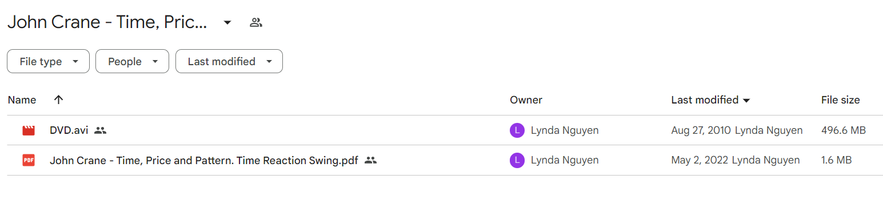Click the red video file icon for DVD.avi
The width and height of the screenshot is (883, 207).
(x=29, y=130)
